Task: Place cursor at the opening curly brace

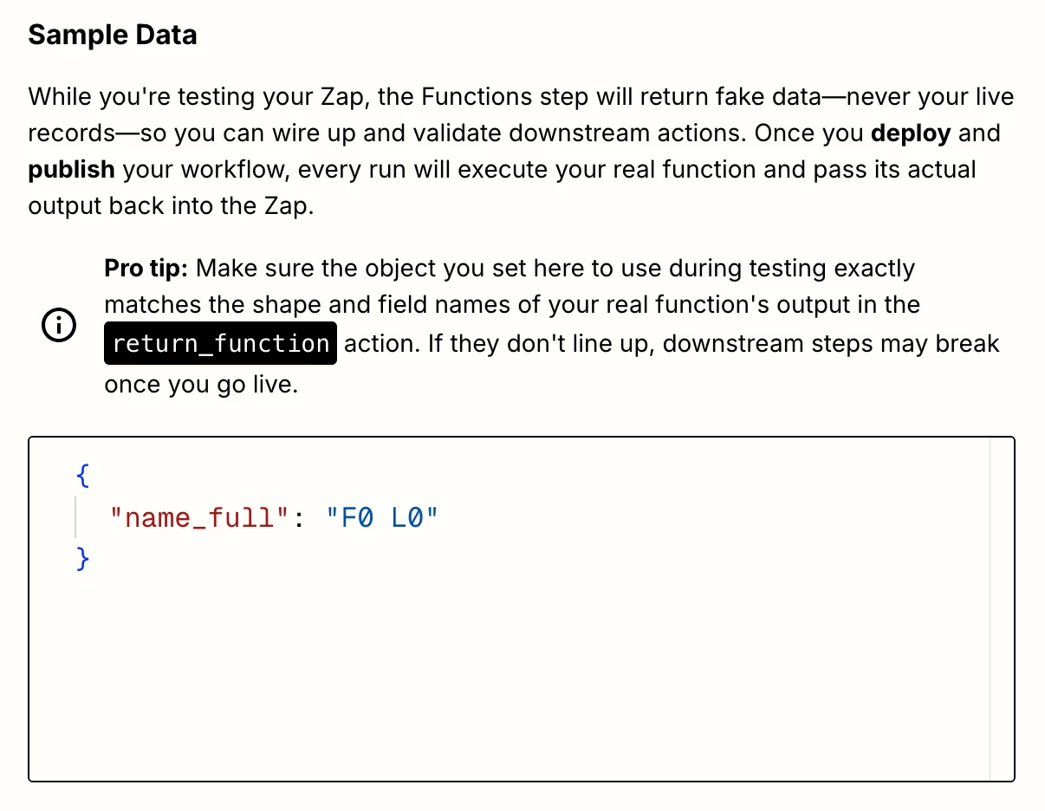Action: coord(83,477)
